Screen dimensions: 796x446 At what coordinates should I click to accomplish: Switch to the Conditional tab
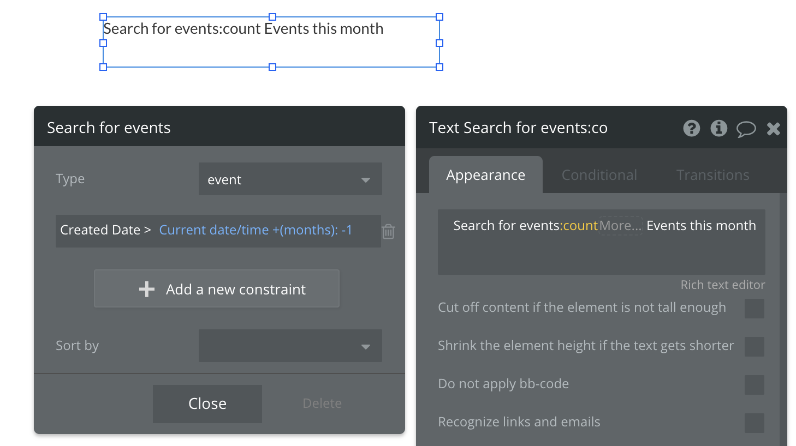pyautogui.click(x=599, y=175)
